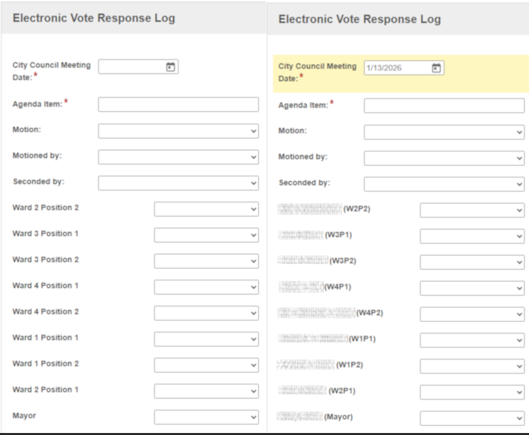Open the Ward 1 Position 1 dropdown

(206, 339)
